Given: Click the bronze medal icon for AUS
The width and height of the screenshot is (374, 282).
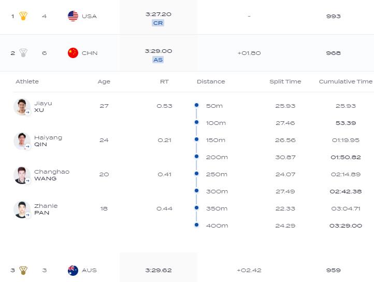Looking at the screenshot, I should tap(23, 270).
